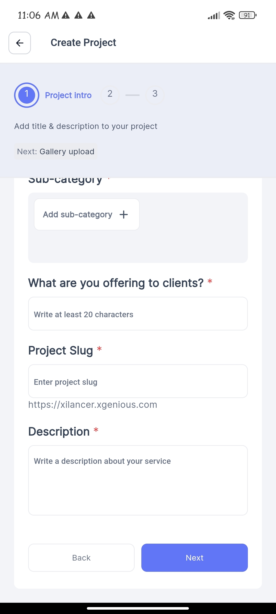276x614 pixels.
Task: Click into the Description text area
Action: click(138, 480)
